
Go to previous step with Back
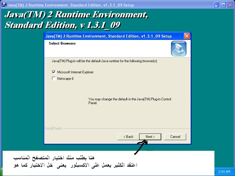click(128, 137)
